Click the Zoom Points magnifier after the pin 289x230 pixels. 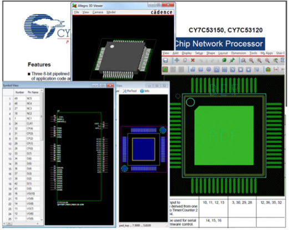[x=244, y=60]
